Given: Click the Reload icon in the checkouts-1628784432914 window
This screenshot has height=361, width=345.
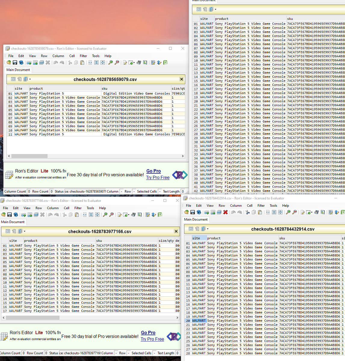Looking at the screenshot, I should point(199,212).
